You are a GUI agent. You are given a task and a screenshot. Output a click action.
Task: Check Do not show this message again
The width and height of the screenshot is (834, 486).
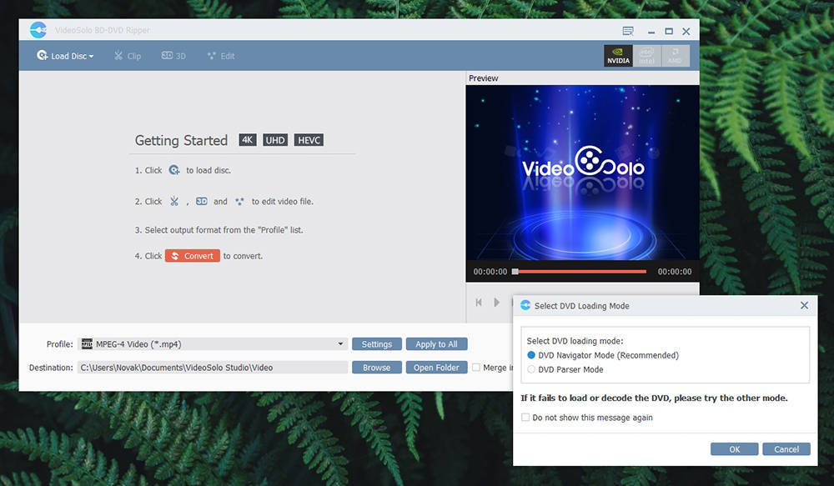(x=525, y=418)
